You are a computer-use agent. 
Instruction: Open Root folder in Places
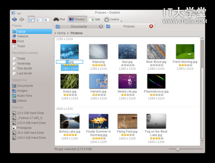click(32, 41)
